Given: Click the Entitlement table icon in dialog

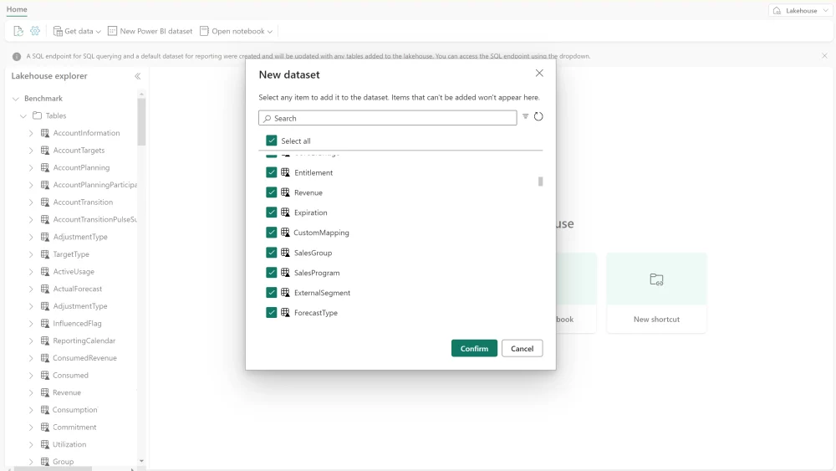Looking at the screenshot, I should [x=285, y=172].
